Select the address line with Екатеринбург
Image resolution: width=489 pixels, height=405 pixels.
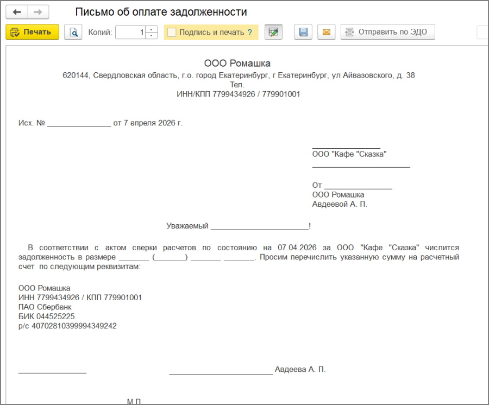click(239, 75)
